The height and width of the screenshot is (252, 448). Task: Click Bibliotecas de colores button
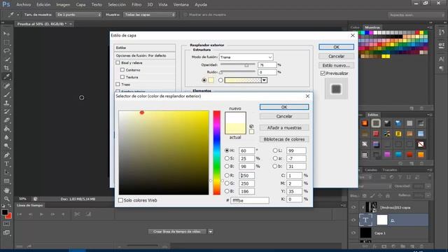click(x=284, y=139)
